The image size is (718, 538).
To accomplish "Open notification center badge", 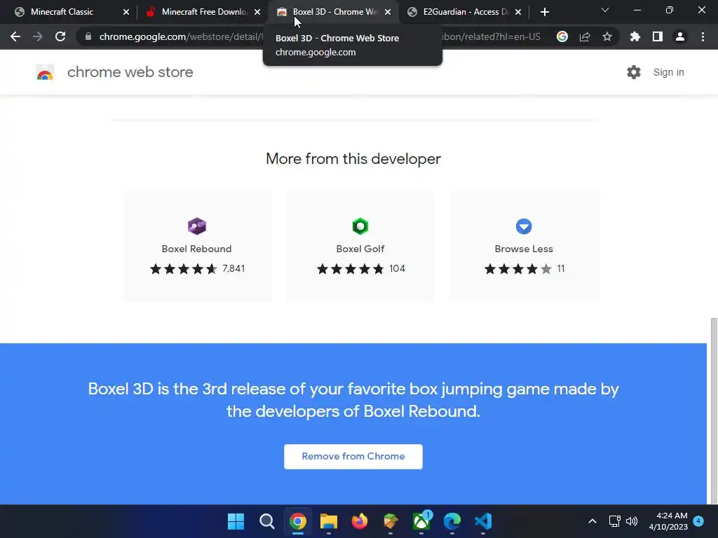I will 698,521.
